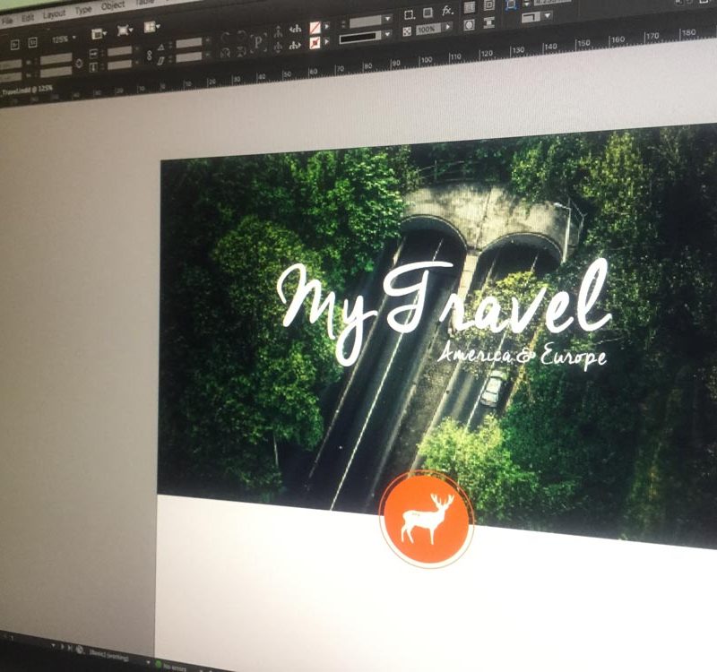Click the Bridge icon in the toolbar

click(14, 44)
